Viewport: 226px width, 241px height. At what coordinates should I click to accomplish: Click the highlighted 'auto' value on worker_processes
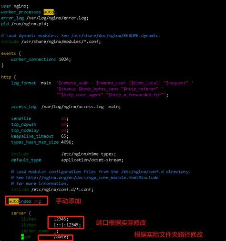click(x=49, y=12)
